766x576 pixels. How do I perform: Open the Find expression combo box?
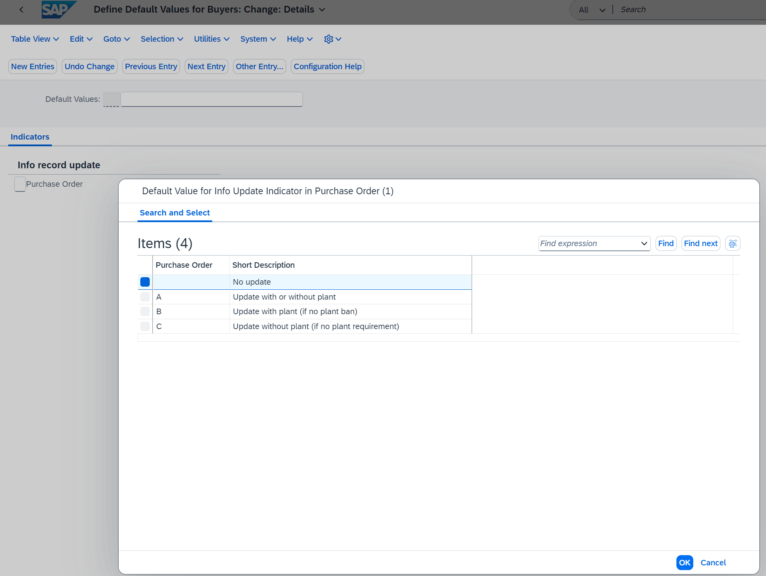tap(594, 243)
